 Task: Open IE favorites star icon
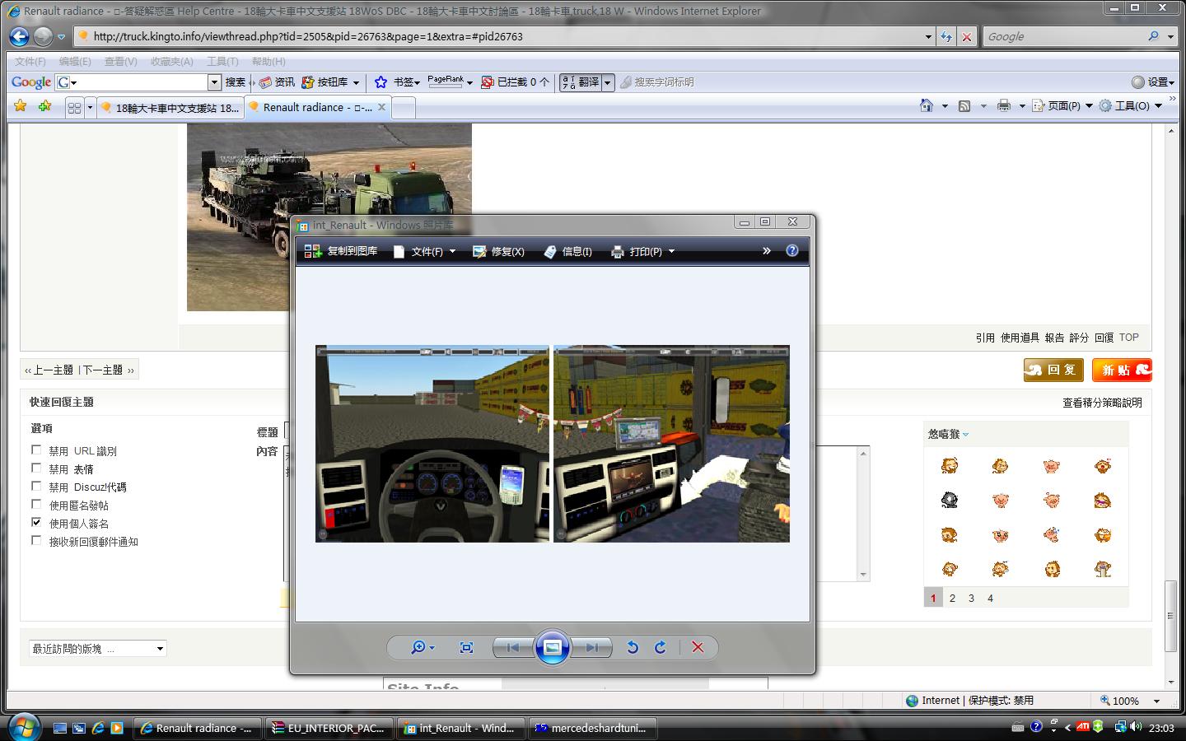tap(21, 106)
